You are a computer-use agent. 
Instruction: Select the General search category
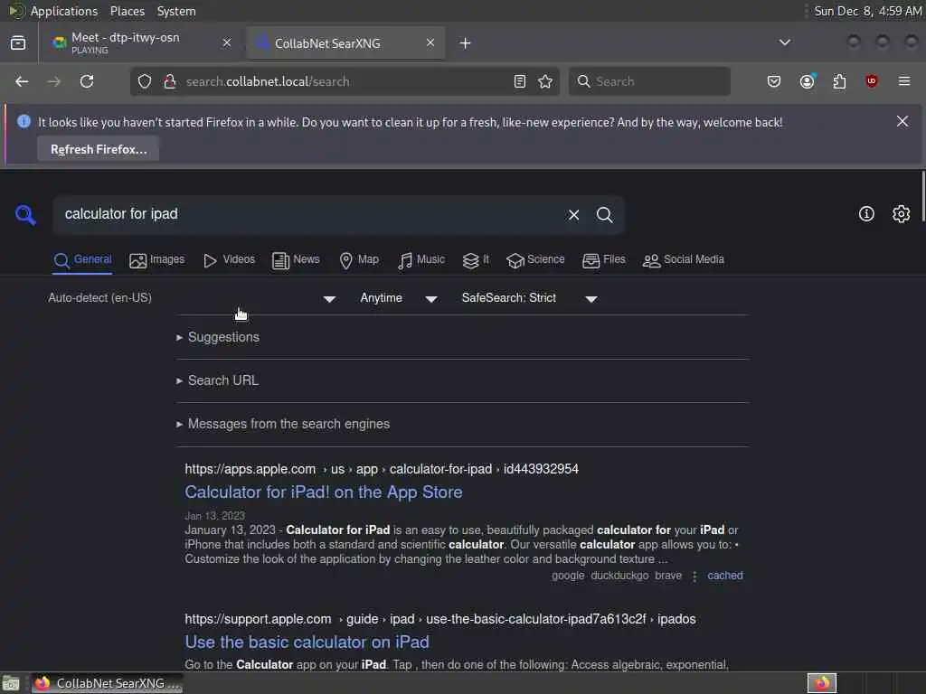[82, 259]
